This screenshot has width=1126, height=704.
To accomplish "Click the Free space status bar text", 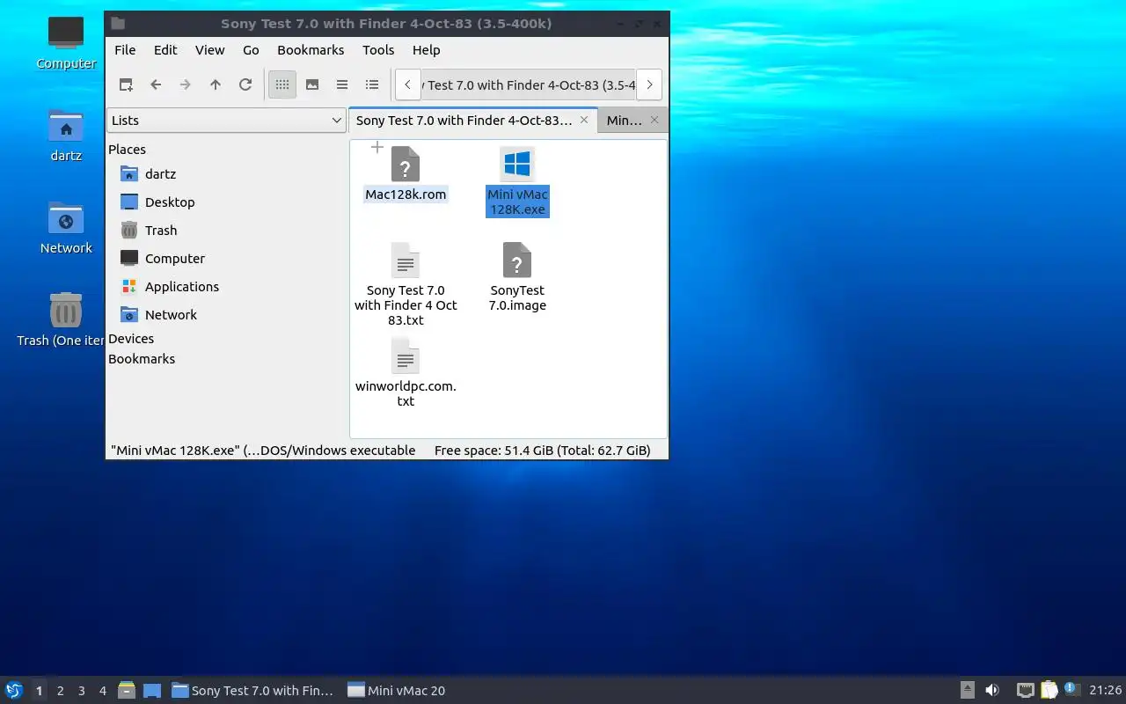I will [543, 451].
